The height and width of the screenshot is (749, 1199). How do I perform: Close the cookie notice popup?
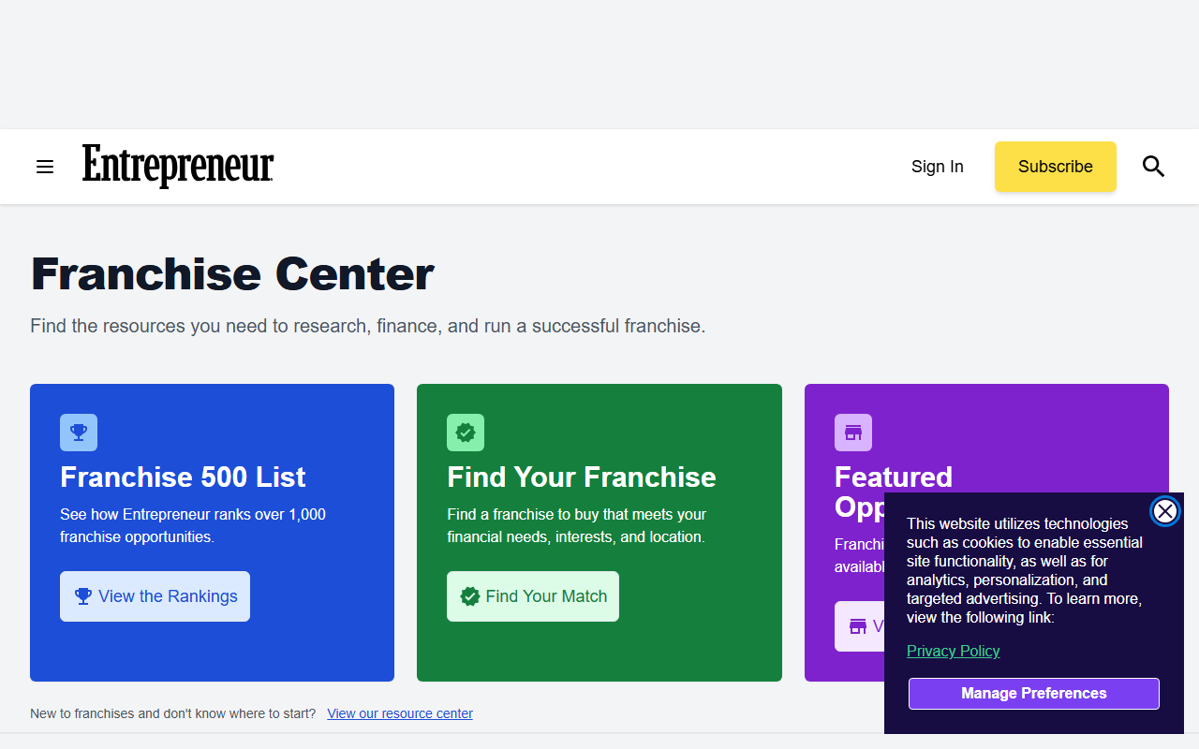coord(1165,511)
